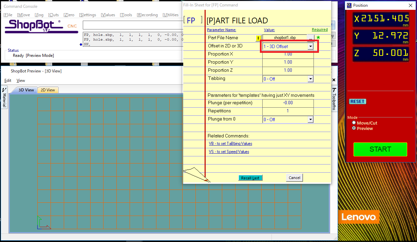The image size is (417, 242).
Task: Open the [T]ools menu
Action: tap(126, 15)
